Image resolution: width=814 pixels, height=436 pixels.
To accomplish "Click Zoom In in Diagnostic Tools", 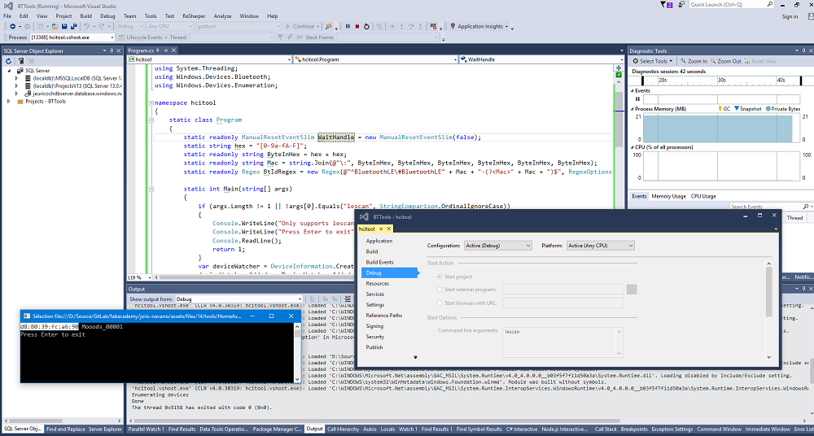I will coord(694,61).
